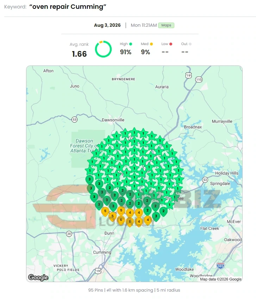Click the green Maps badge
Image resolution: width=256 pixels, height=299 pixels.
[166, 25]
